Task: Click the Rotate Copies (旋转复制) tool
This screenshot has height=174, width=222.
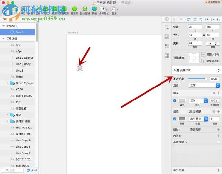Action: 85,9
